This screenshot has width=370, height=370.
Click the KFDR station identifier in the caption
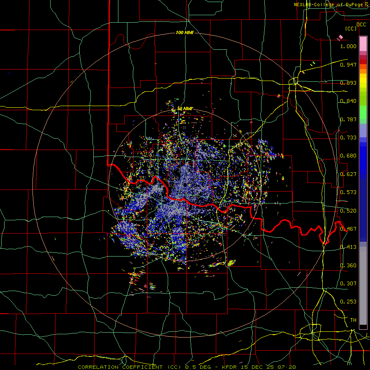[x=230, y=367]
